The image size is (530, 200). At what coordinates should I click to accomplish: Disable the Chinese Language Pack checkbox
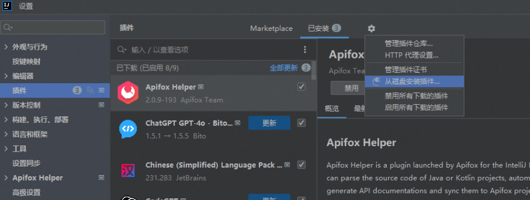[301, 165]
